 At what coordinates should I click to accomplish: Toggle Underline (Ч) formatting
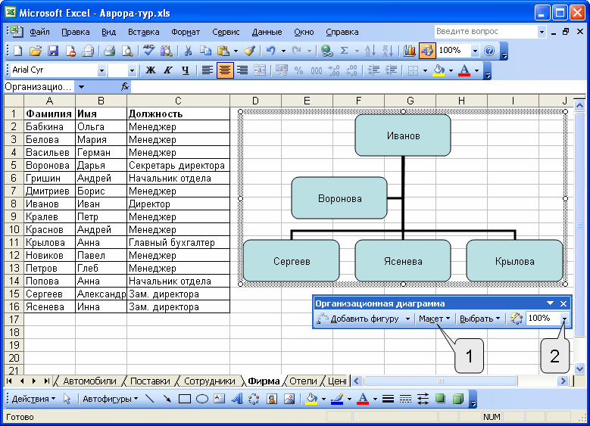point(185,70)
